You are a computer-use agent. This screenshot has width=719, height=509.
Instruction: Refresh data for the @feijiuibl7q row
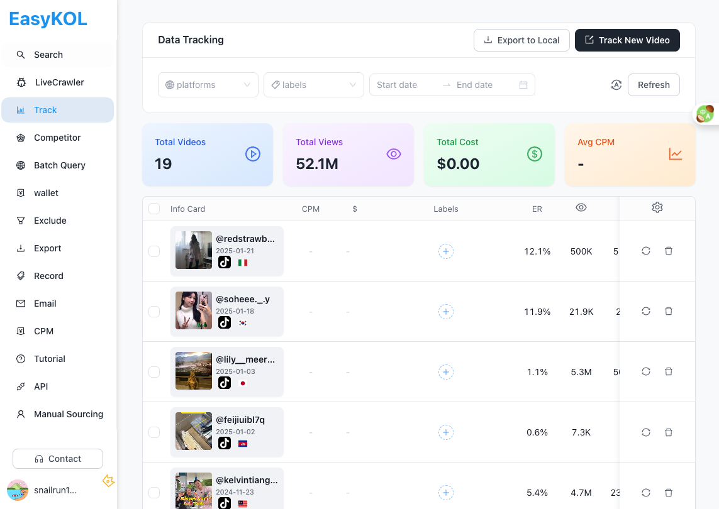[x=645, y=432]
